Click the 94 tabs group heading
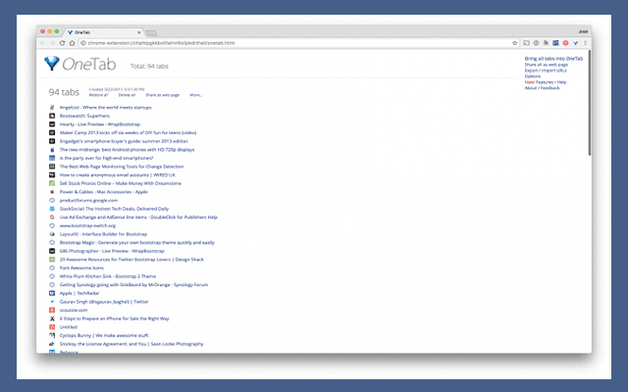Viewport: 628px width, 392px height. coord(64,92)
